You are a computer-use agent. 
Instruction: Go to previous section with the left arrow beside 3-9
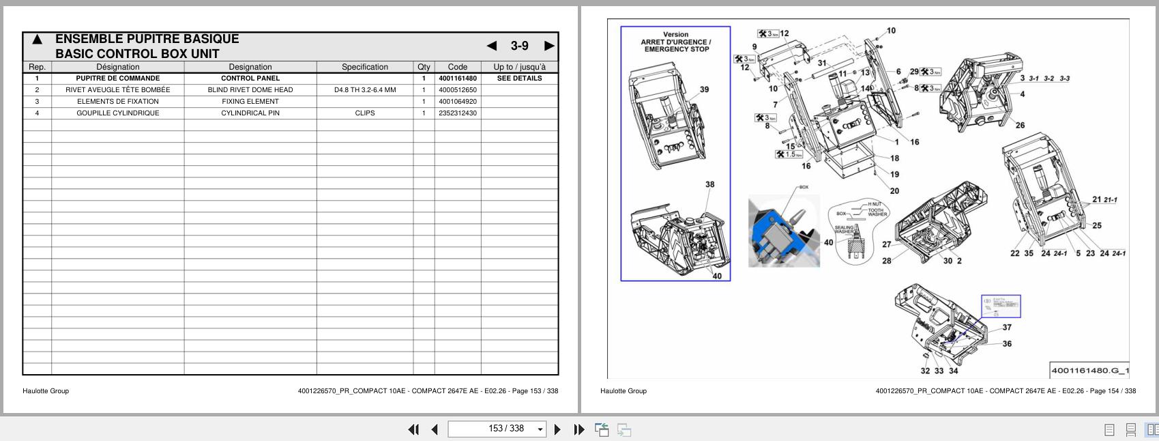(492, 46)
